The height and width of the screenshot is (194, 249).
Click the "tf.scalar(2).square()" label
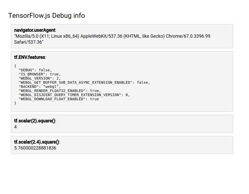coord(35,121)
